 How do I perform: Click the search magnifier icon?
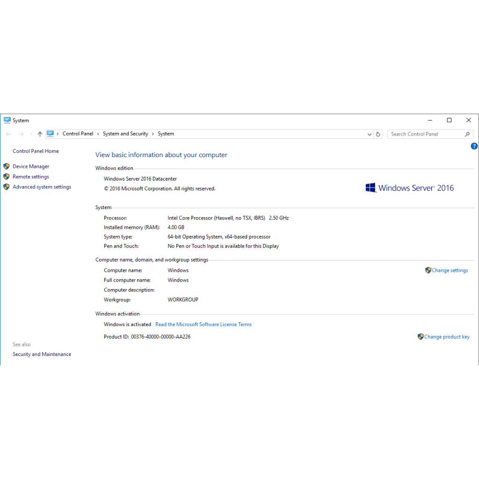click(x=467, y=134)
